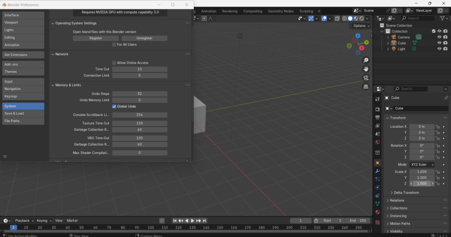Select the Interface preferences tab
This screenshot has width=451, height=237.
(x=23, y=15)
